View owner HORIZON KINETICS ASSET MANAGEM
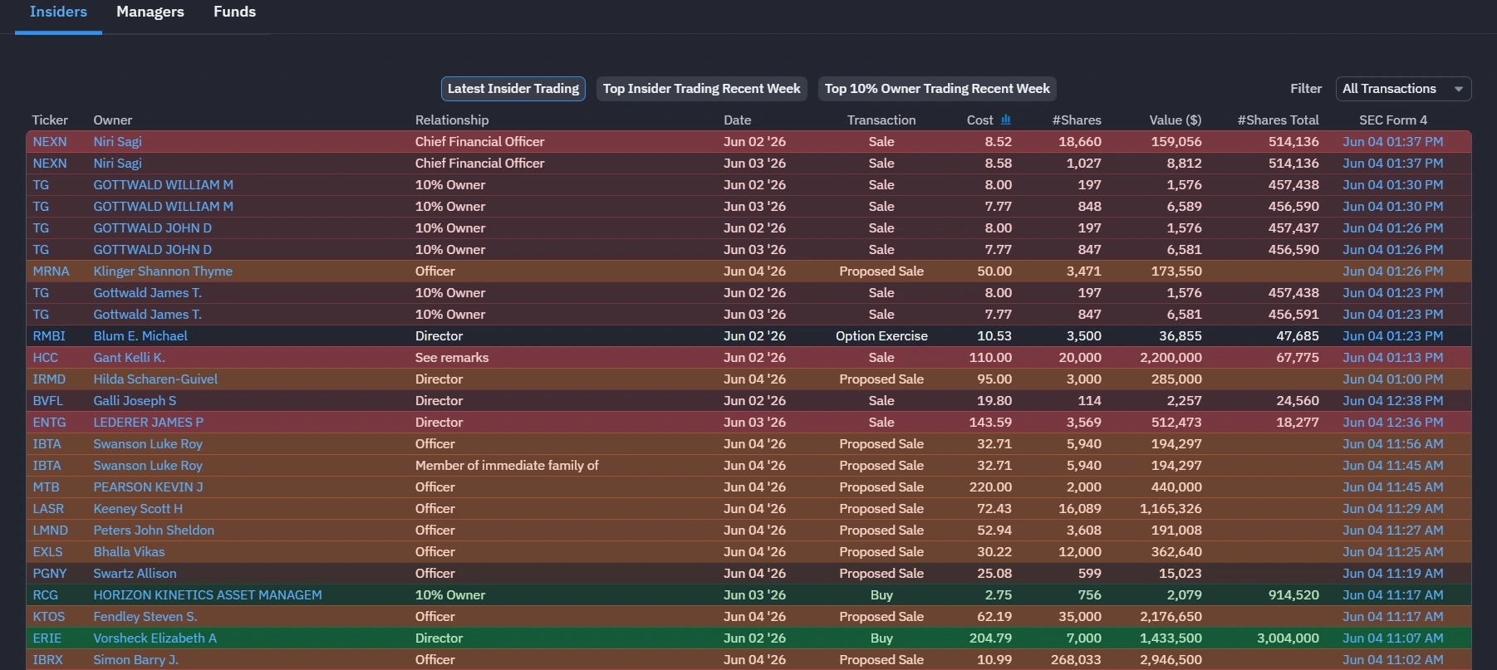 point(208,595)
